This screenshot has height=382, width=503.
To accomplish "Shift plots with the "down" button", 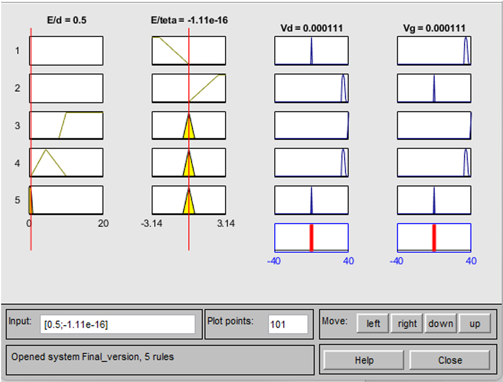I will coord(440,323).
